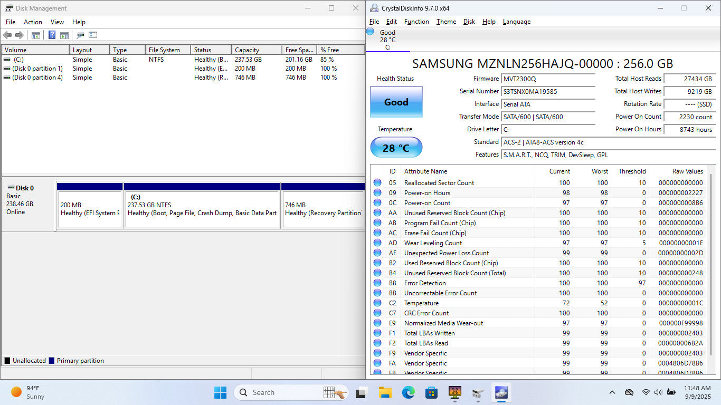The height and width of the screenshot is (405, 721).
Task: Click the Volume column header
Action: pyautogui.click(x=35, y=50)
